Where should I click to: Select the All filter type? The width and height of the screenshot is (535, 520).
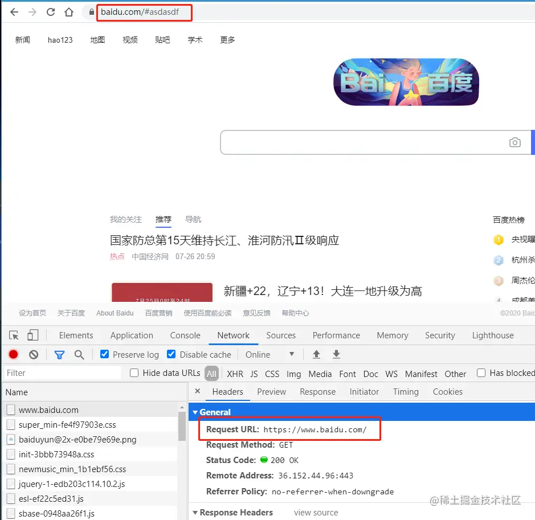pos(211,374)
